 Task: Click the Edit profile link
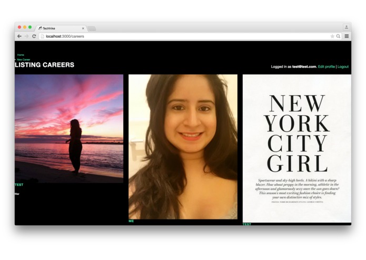(x=327, y=67)
